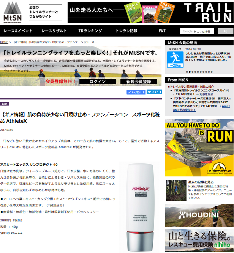Click the 全国のトレイルランナーとつながるサイト tagline
The image size is (234, 253).
click(43, 12)
